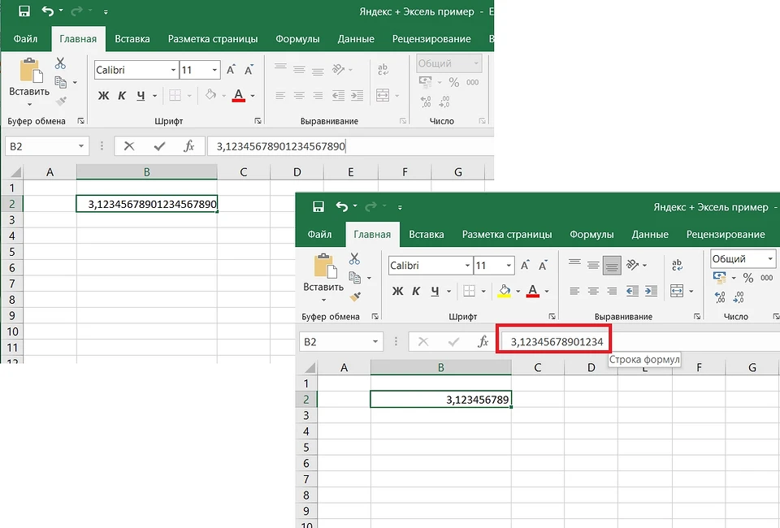This screenshot has width=780, height=528.
Task: Toggle bottom align in the front window
Action: coord(613,265)
